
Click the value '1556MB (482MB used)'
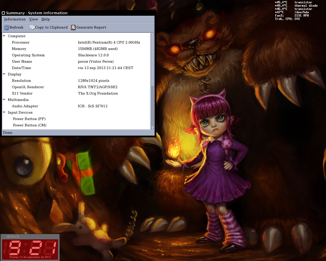click(x=98, y=49)
